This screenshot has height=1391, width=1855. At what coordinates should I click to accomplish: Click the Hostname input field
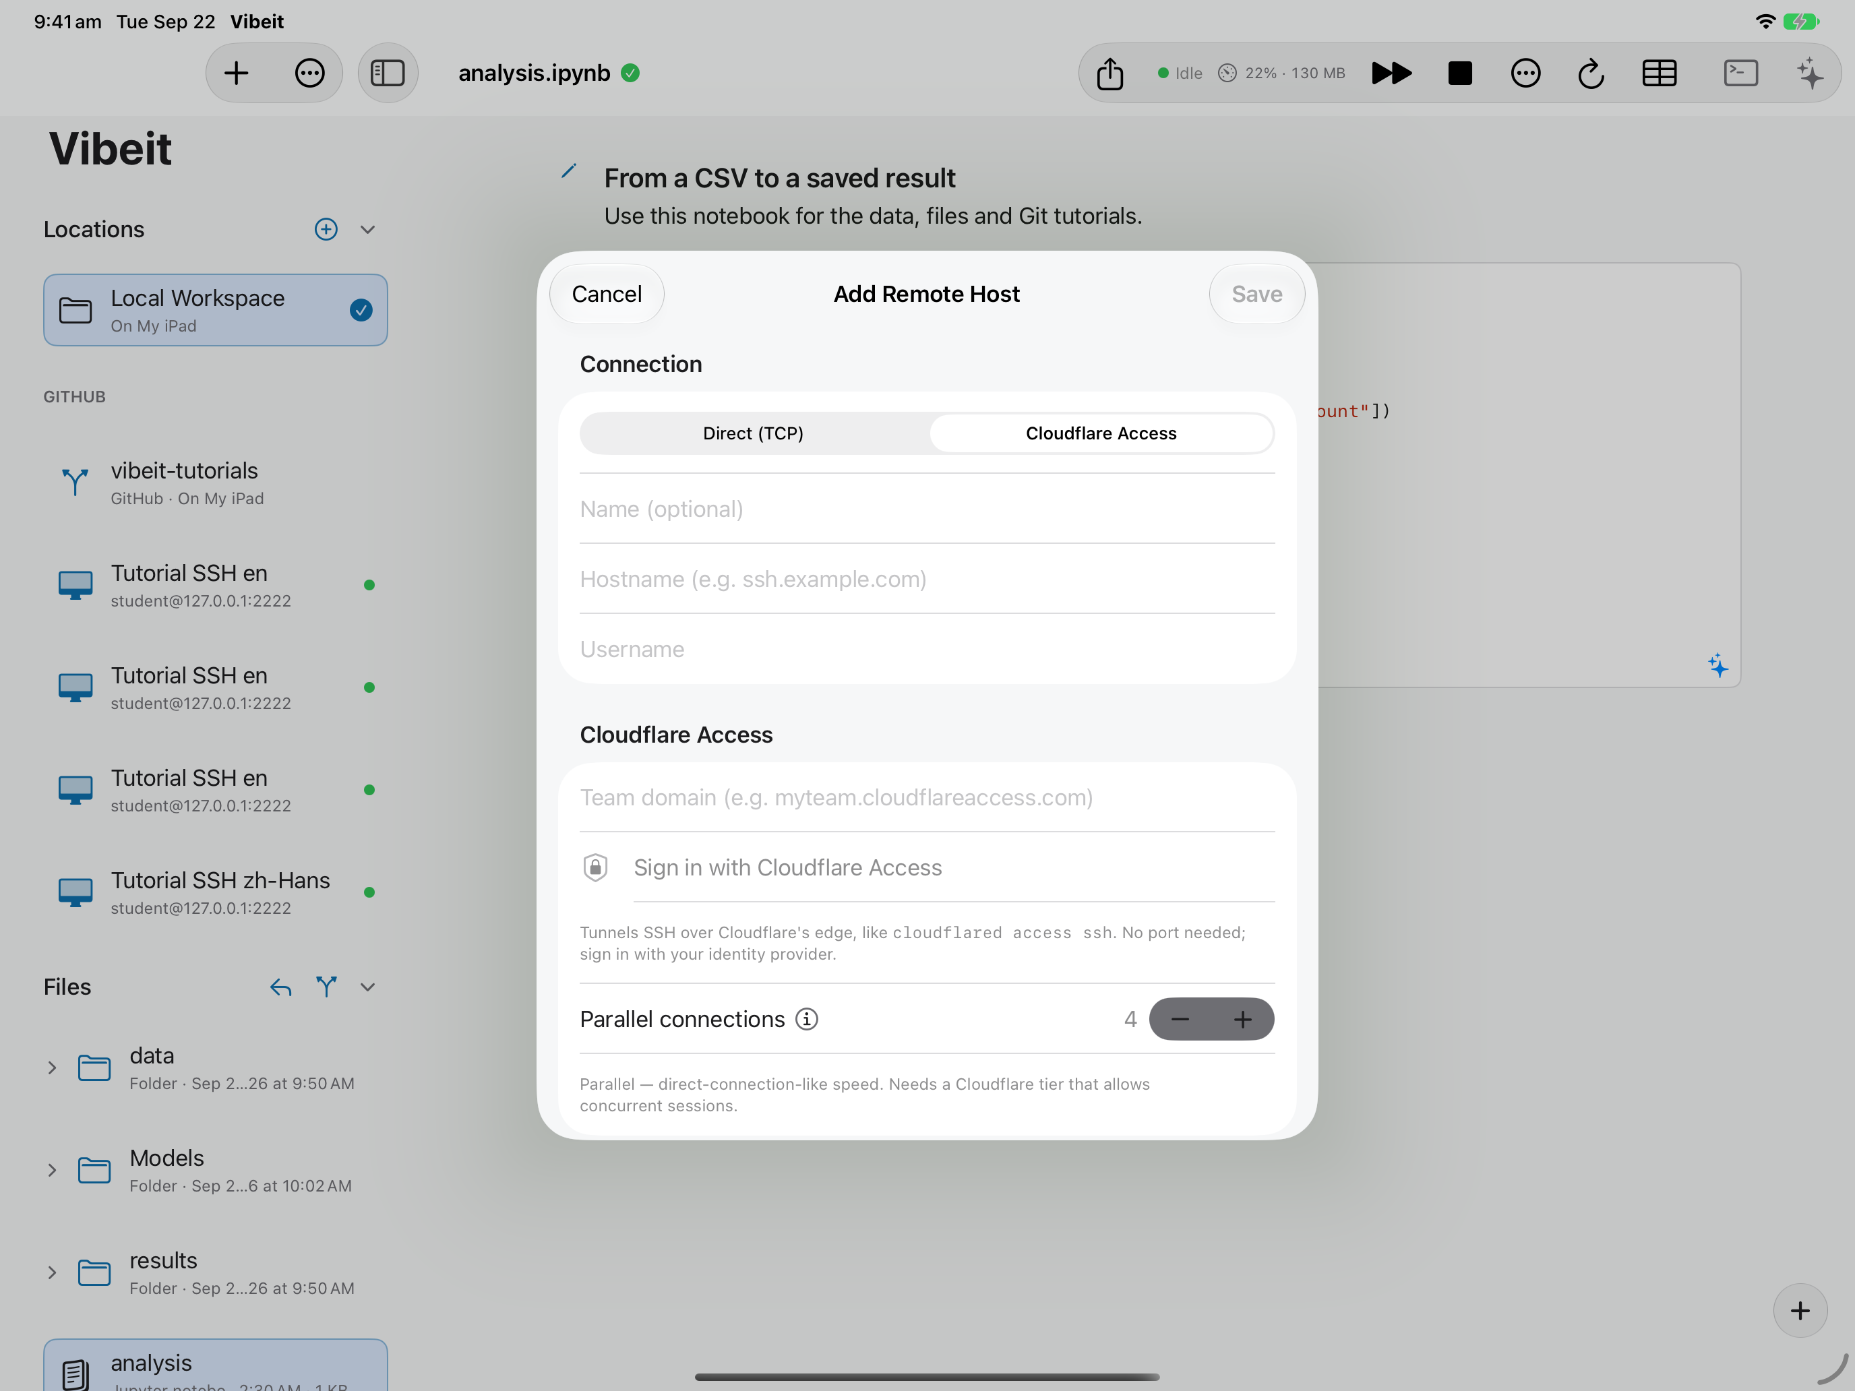pyautogui.click(x=927, y=578)
